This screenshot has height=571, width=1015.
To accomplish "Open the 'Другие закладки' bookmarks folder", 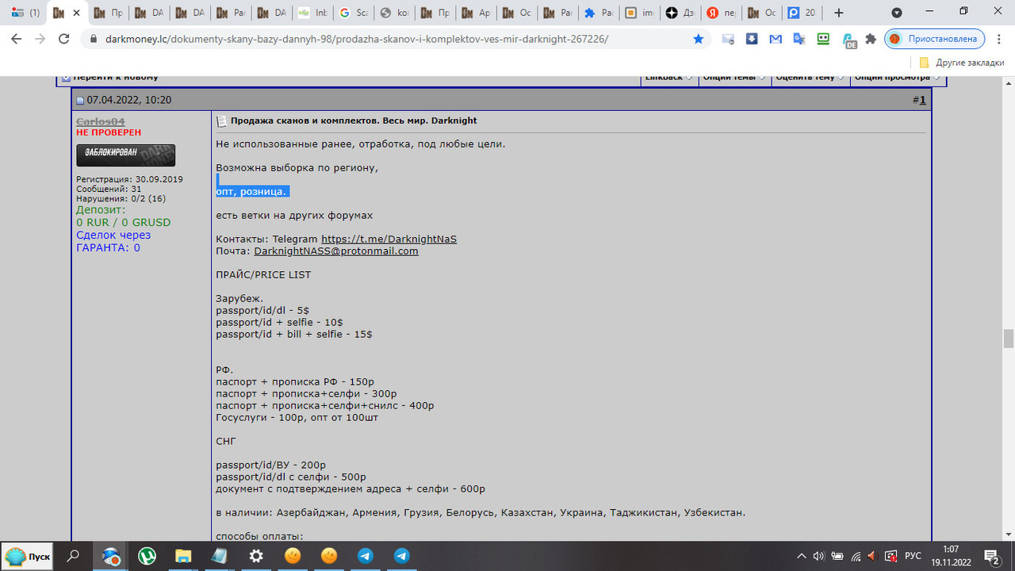I will (x=961, y=63).
